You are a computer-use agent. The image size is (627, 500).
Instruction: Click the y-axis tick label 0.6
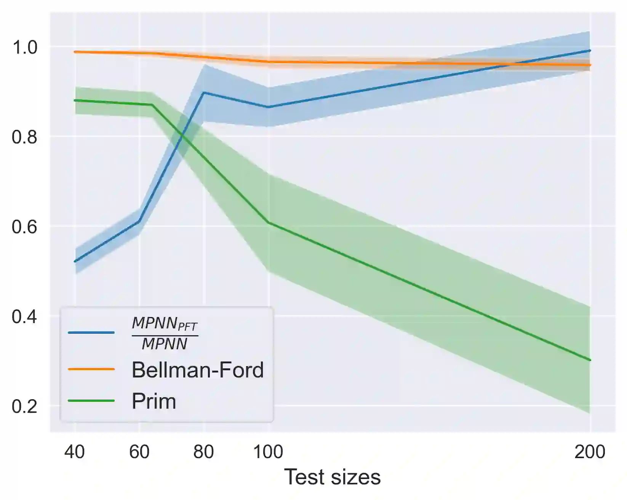(25, 227)
